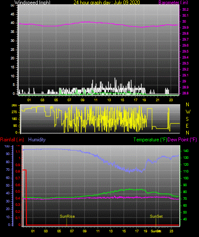This screenshot has width=199, height=237.
Task: Click hour '13' under the windspeed chart
Action: [109, 100]
